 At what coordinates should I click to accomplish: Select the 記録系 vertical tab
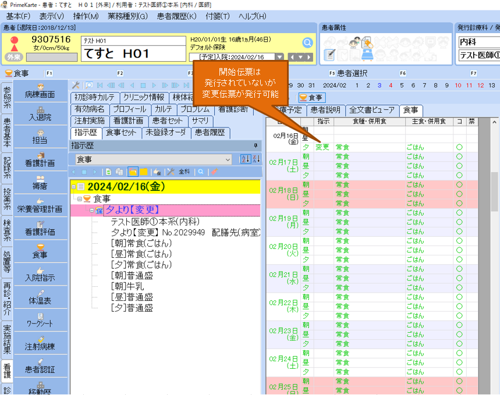coord(7,168)
